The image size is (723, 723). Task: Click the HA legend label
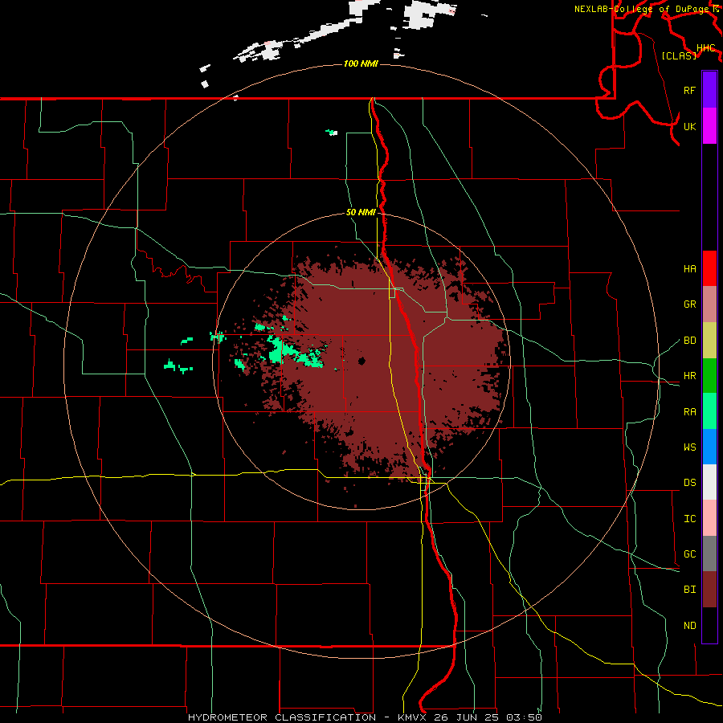coord(690,269)
